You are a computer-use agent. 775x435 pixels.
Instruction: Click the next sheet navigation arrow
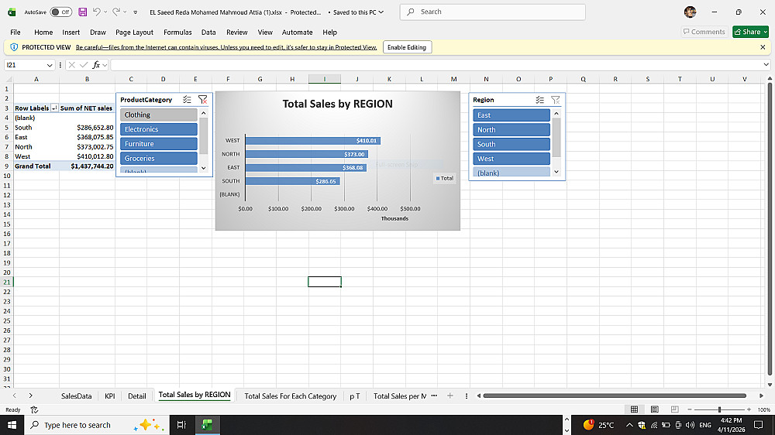tap(31, 396)
